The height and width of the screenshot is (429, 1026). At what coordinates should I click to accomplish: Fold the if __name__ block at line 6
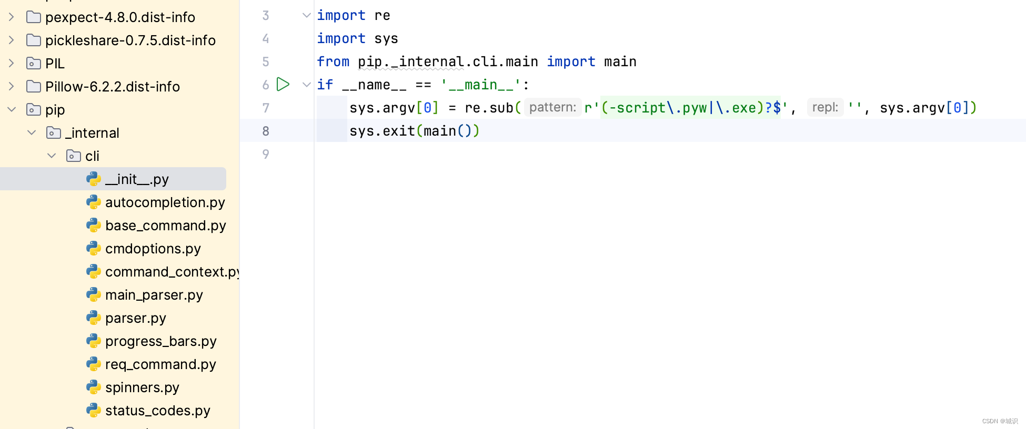pyautogui.click(x=307, y=85)
